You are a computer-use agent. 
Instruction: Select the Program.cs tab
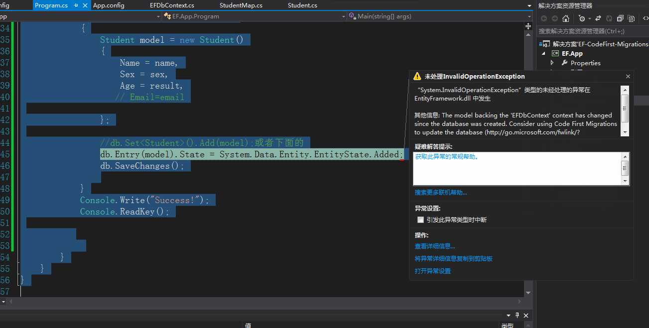51,5
